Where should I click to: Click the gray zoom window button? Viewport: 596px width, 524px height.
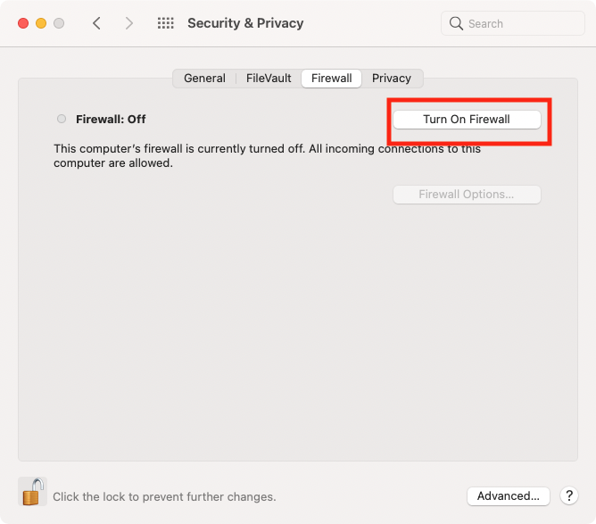[59, 23]
